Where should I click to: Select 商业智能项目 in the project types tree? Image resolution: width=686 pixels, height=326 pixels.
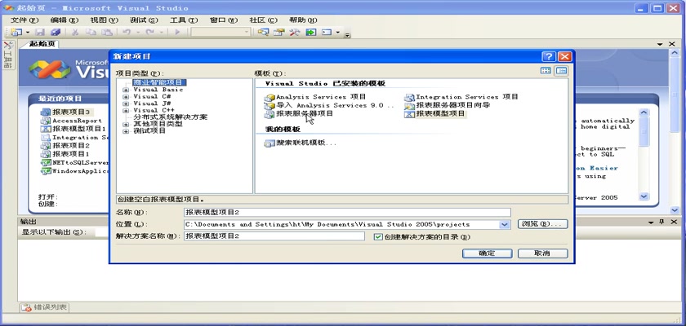(x=160, y=82)
